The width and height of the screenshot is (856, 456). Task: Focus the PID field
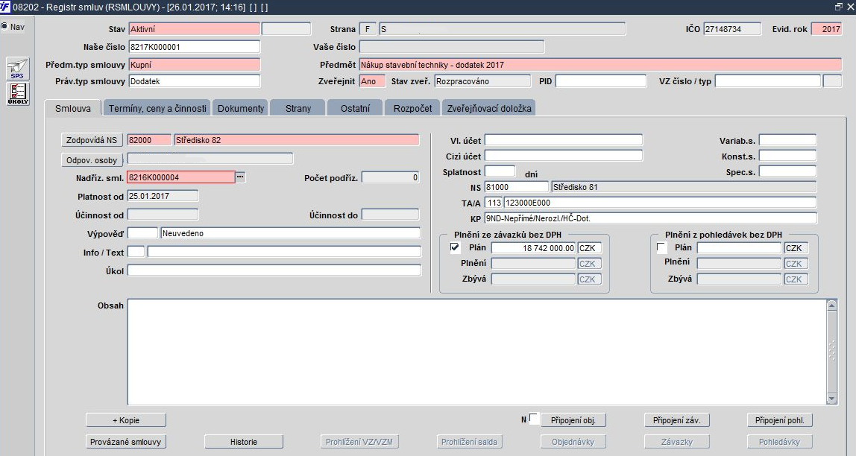600,81
